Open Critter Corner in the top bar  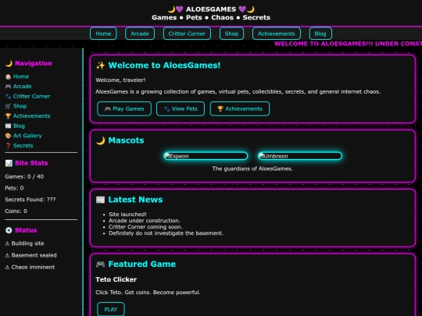(187, 34)
